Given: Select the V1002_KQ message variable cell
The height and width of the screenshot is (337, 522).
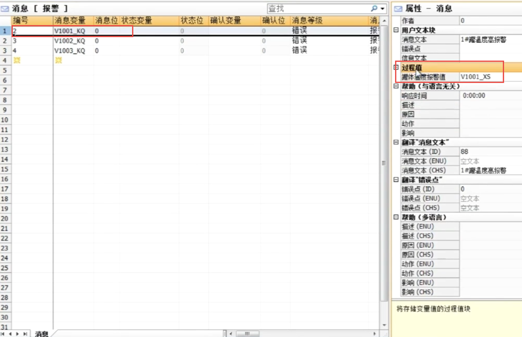Looking at the screenshot, I should (70, 41).
